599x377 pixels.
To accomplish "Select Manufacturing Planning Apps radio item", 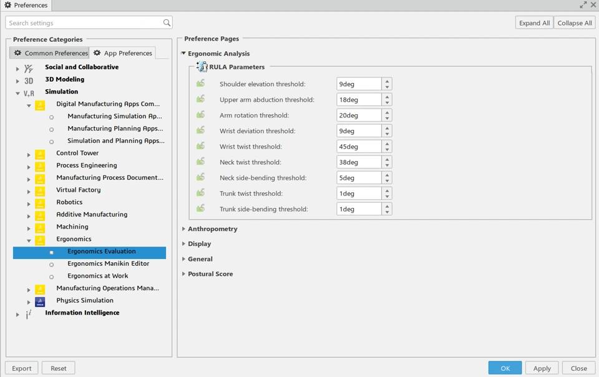I will (52, 129).
